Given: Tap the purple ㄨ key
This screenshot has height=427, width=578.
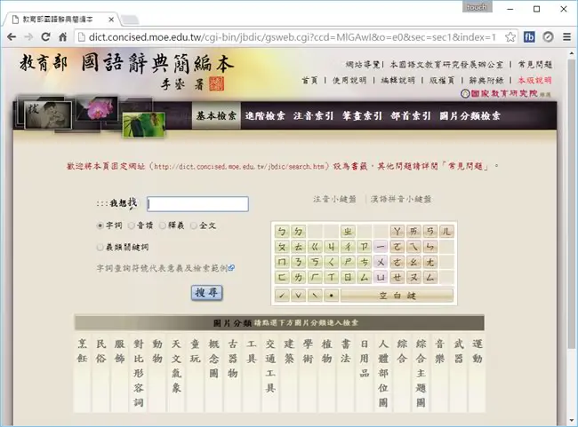Looking at the screenshot, I should 381,262.
